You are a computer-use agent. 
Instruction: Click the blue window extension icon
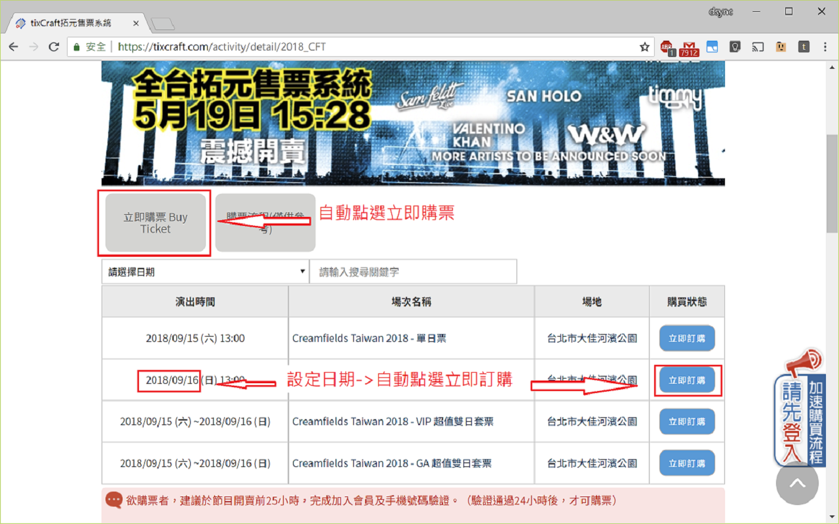click(x=712, y=47)
